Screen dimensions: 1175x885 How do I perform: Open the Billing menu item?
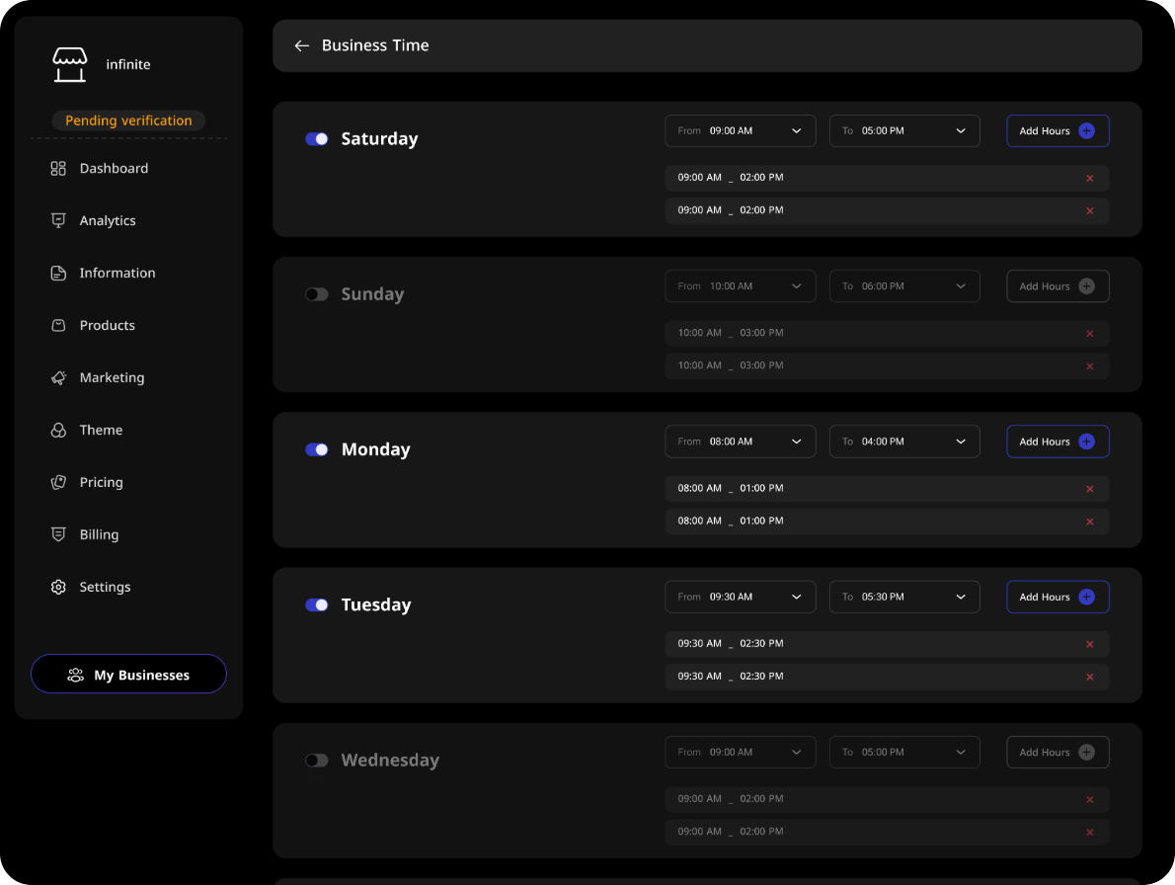pos(99,535)
